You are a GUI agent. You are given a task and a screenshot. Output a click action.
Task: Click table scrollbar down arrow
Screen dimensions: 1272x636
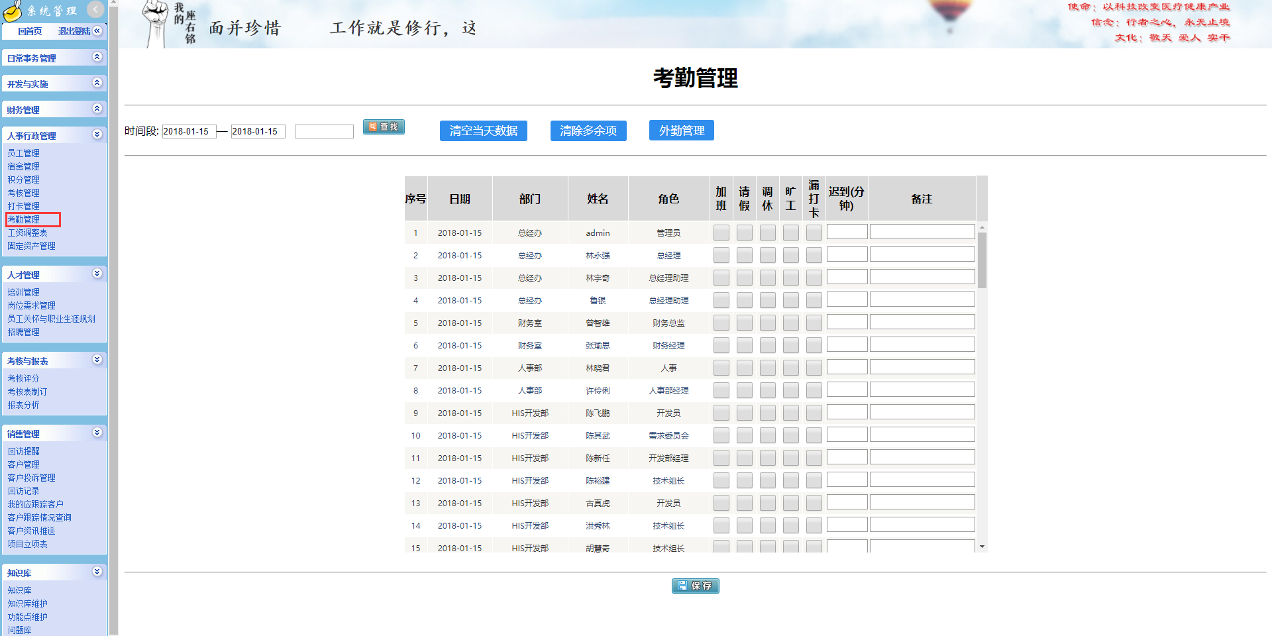point(982,547)
